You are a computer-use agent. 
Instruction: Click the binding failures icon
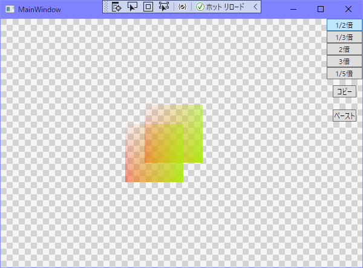[183, 7]
